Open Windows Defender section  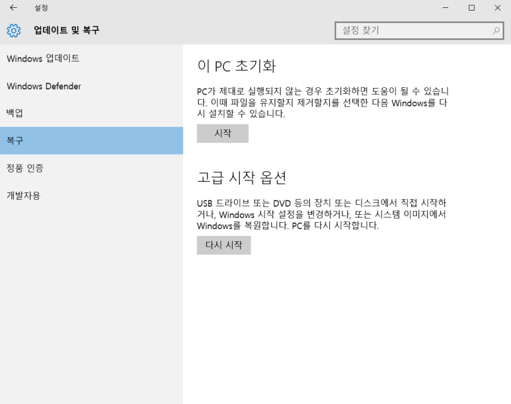pyautogui.click(x=91, y=86)
